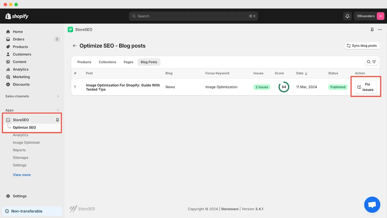Open Image Optimizer sub-item
The width and height of the screenshot is (387, 218).
[26, 142]
